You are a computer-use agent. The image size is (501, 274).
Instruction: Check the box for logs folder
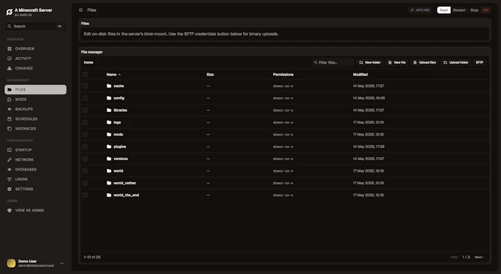(x=85, y=123)
